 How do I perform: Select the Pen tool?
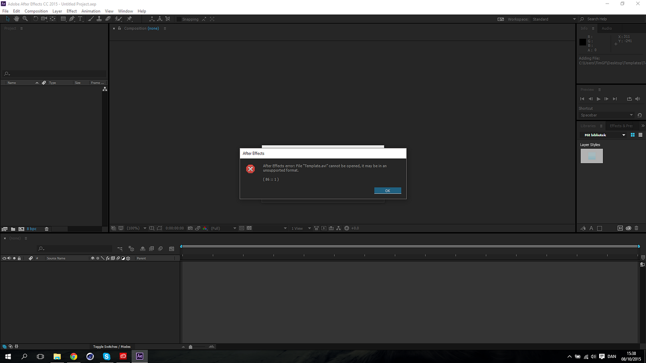[x=72, y=19]
